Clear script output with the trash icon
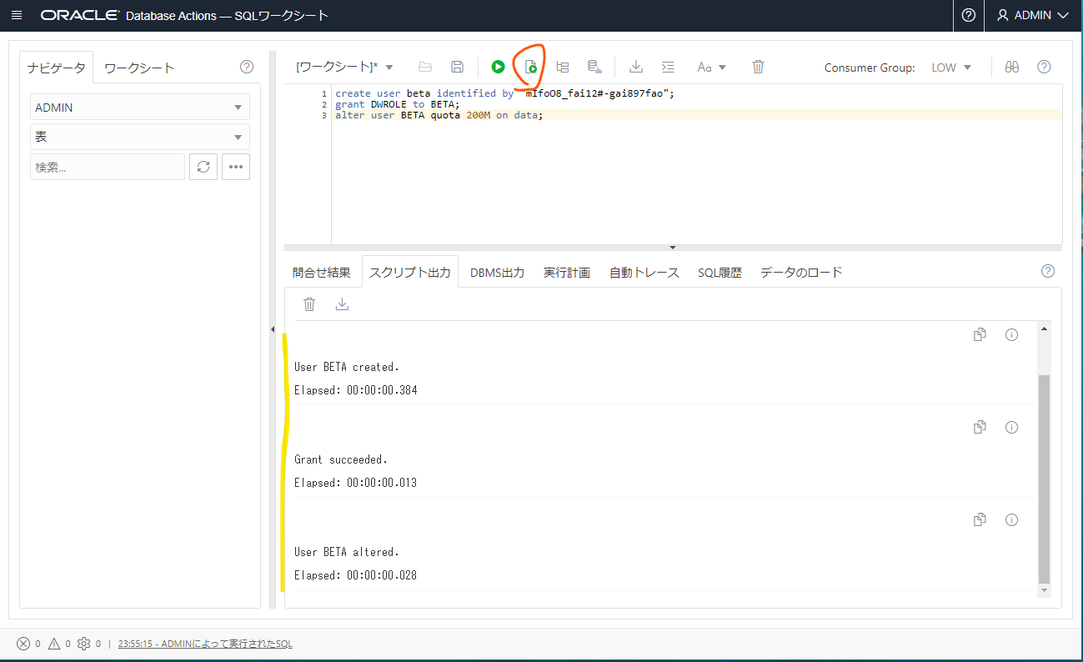Image resolution: width=1083 pixels, height=662 pixels. (x=309, y=304)
